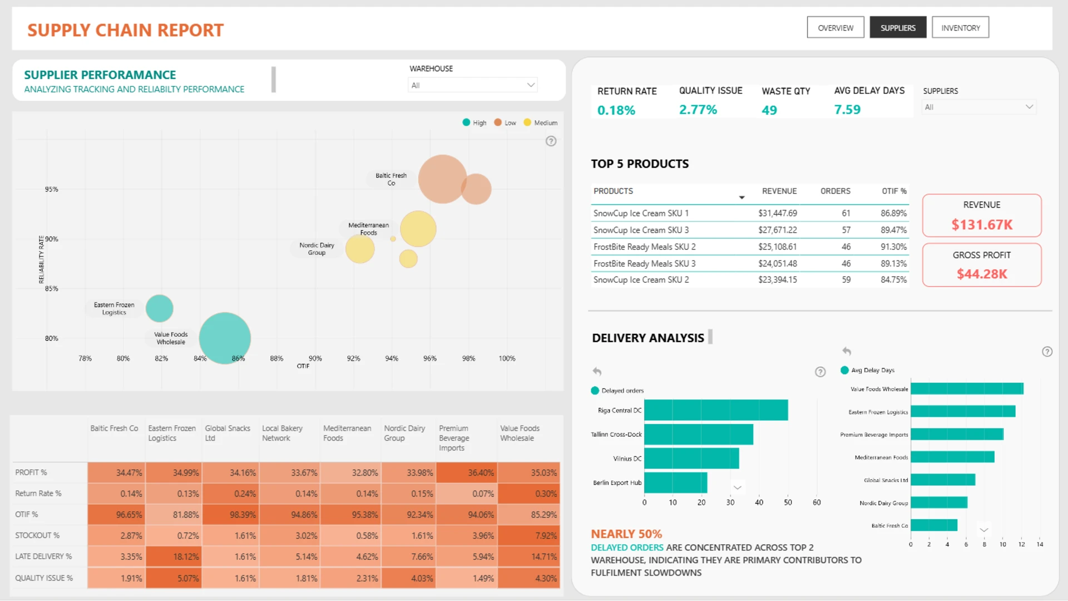
Task: Click the Global Snacks Ltd delay days bar
Action: [x=943, y=480]
